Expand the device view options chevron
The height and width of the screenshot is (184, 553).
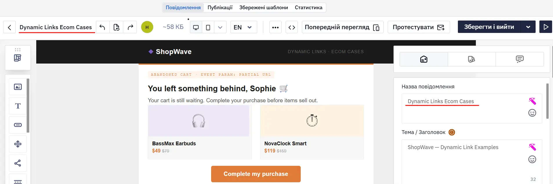coord(220,27)
